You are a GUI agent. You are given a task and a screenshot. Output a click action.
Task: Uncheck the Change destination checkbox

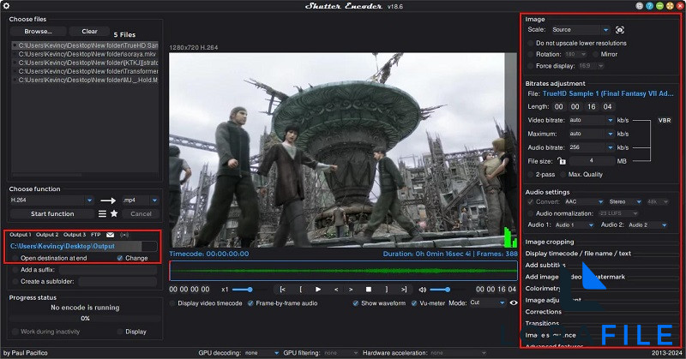tap(120, 258)
